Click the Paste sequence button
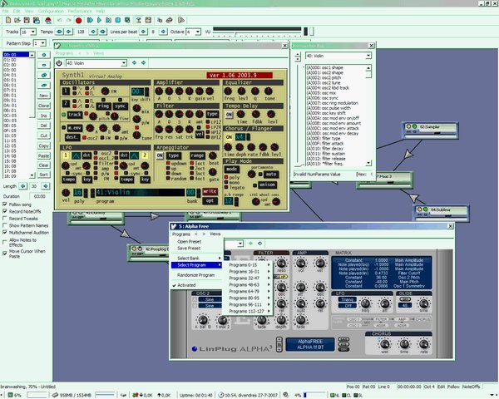The height and width of the screenshot is (399, 499). tap(44, 156)
